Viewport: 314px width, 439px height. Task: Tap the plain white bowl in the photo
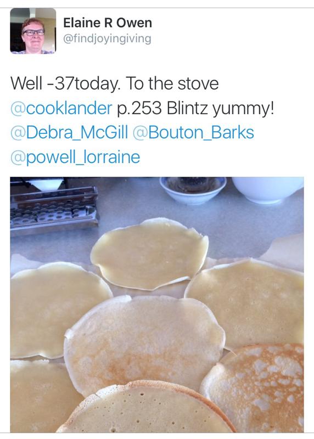(267, 189)
